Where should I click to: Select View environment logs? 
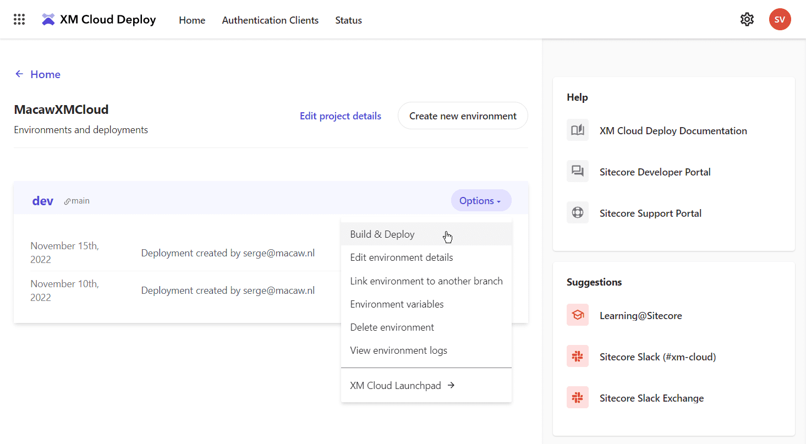pyautogui.click(x=426, y=350)
